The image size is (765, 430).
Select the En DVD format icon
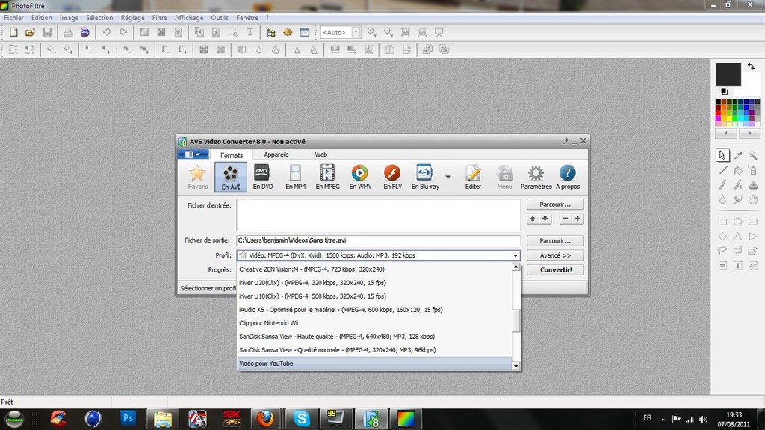(262, 177)
